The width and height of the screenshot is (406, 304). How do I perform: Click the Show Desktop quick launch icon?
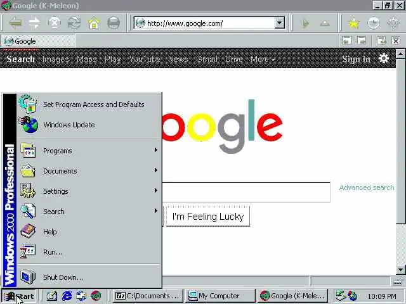(x=52, y=296)
